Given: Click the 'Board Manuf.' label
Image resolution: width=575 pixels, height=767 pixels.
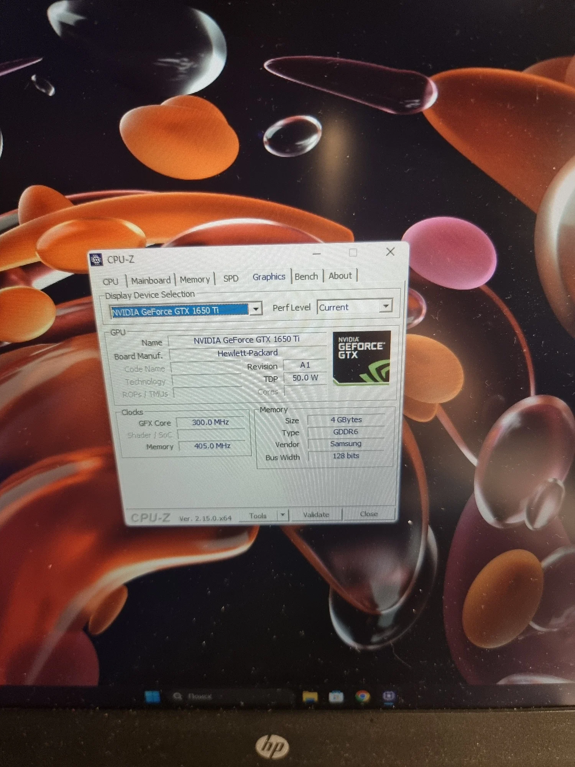Looking at the screenshot, I should (x=138, y=356).
